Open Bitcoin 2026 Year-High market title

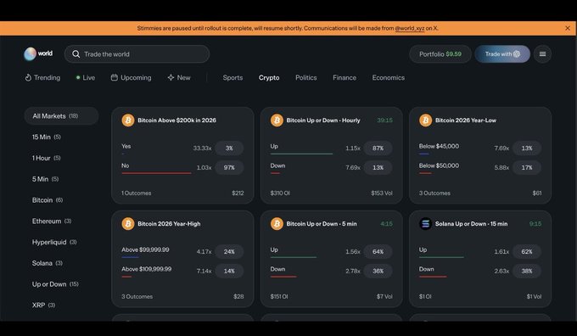point(169,224)
